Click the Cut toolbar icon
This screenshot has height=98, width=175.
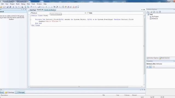(13, 7)
